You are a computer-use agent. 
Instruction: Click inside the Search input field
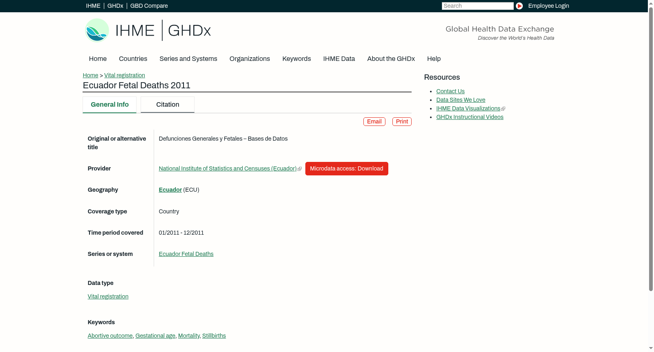477,6
